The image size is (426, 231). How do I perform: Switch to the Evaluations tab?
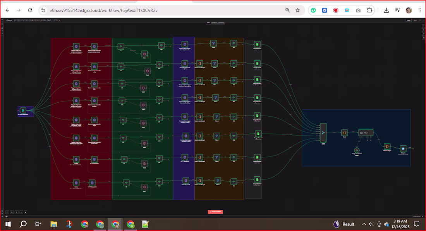221,23
